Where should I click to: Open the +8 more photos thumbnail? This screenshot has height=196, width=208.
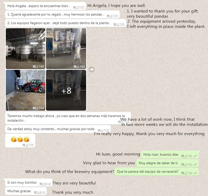tap(66, 90)
